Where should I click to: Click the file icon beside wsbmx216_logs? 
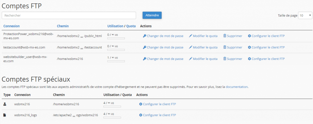(5, 115)
